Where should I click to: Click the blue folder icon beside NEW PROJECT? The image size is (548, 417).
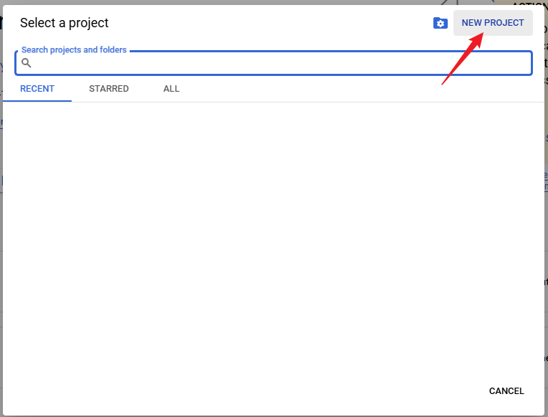pos(440,23)
